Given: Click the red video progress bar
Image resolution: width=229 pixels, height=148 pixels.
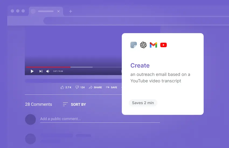Looking at the screenshot, I should (x=48, y=67).
